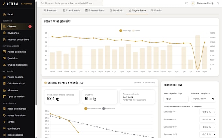Click the weight data point at 16/10 dip
The image size is (222, 138).
(198, 69)
